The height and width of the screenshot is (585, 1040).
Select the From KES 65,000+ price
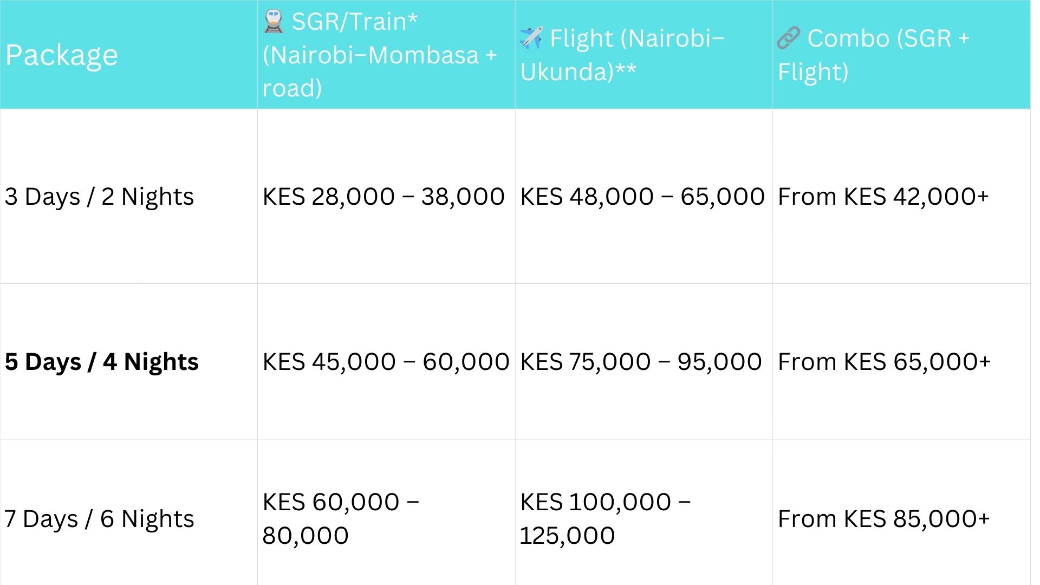[884, 361]
